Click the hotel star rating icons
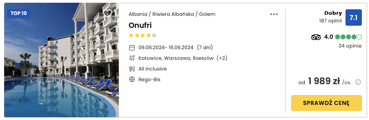Image resolution: width=369 pixels, height=120 pixels. [142, 35]
